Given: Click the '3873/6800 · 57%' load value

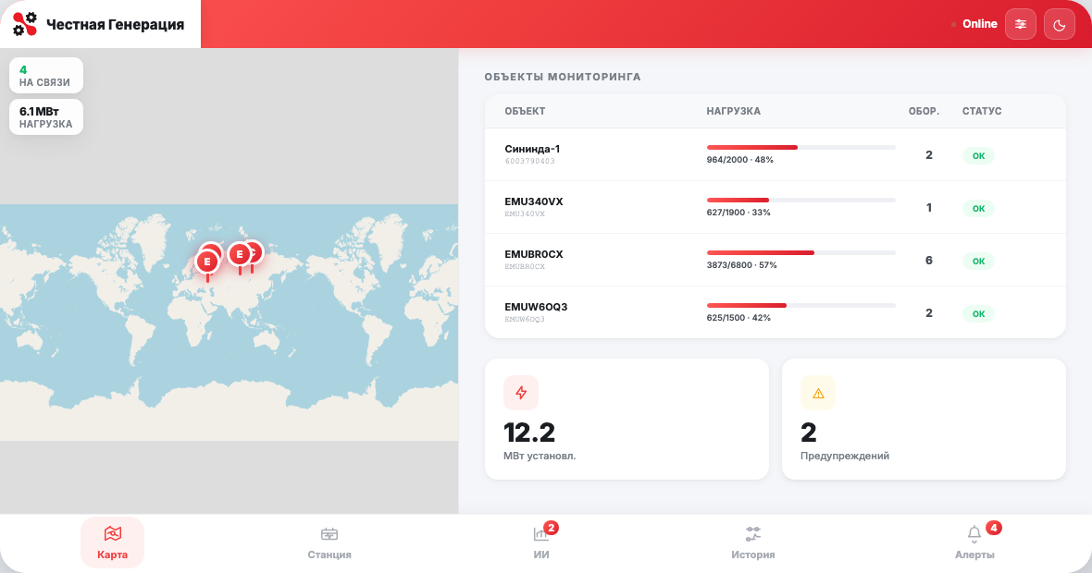Looking at the screenshot, I should point(741,265).
